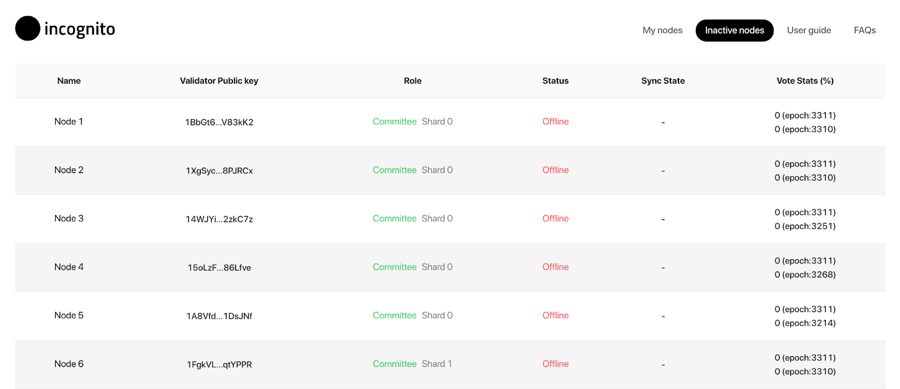
Task: Select the Node 3 name cell
Action: click(x=69, y=218)
